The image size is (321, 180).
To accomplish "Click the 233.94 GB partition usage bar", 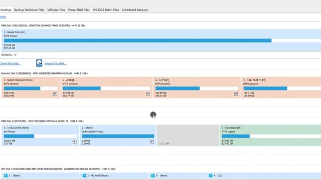I will 106,88.
